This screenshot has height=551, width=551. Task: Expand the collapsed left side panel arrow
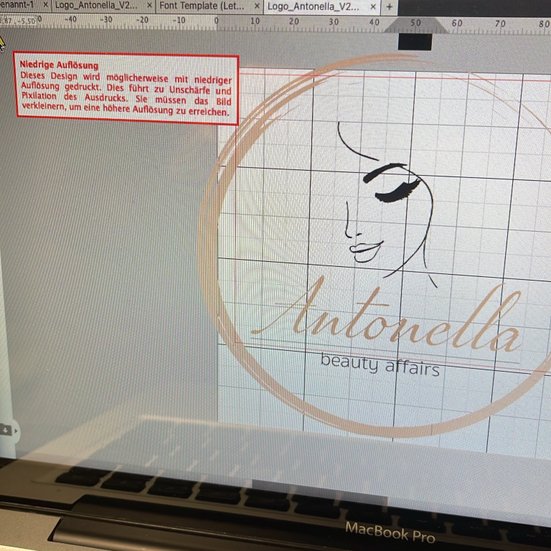pyautogui.click(x=17, y=430)
